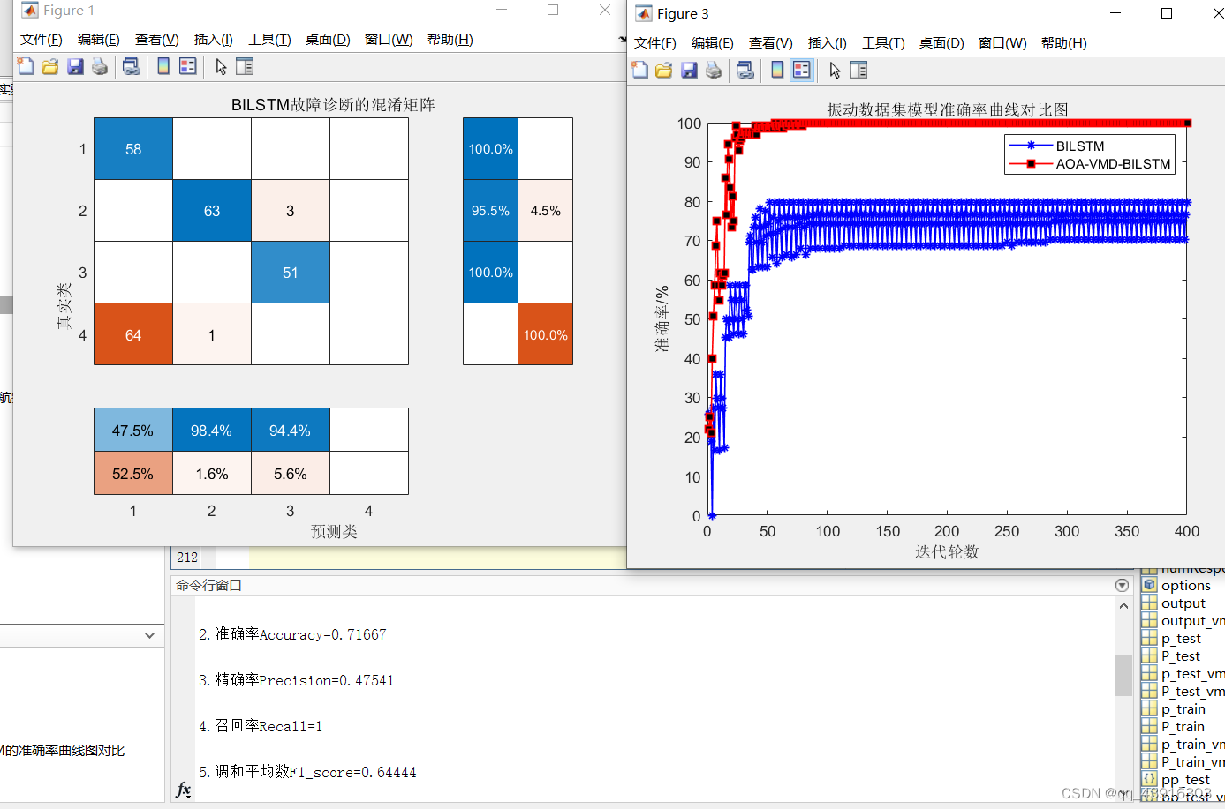
Task: Open the property editor icon in Figure 3
Action: pos(858,70)
